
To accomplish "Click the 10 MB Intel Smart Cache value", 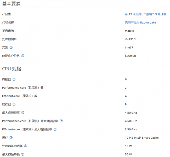I will (x=142, y=138).
